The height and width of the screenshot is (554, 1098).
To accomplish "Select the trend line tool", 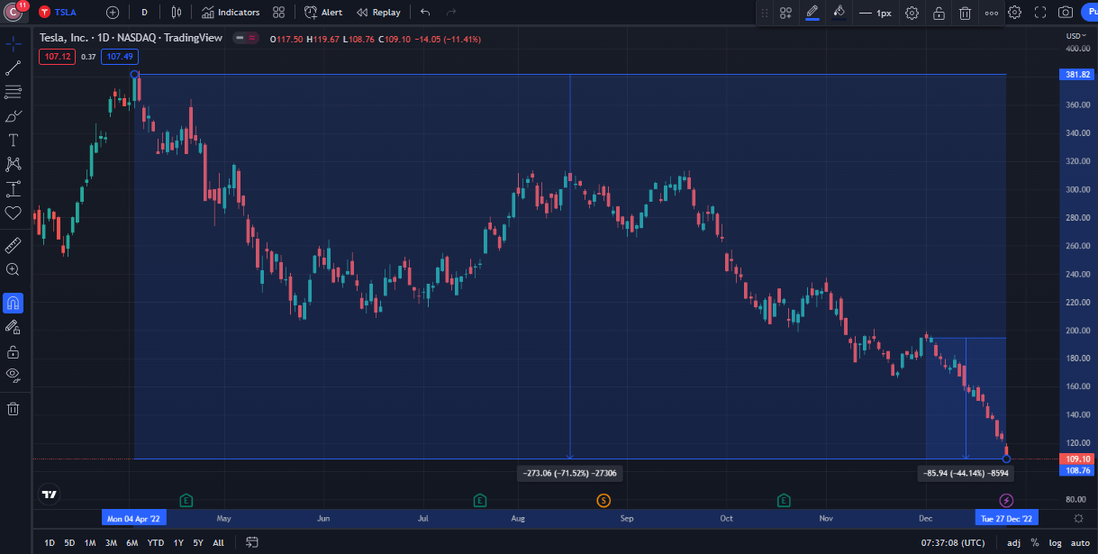I will [x=14, y=68].
